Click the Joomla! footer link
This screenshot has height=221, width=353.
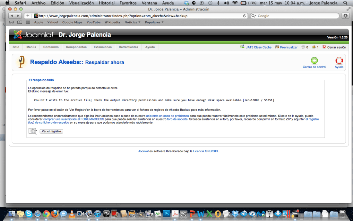143,151
